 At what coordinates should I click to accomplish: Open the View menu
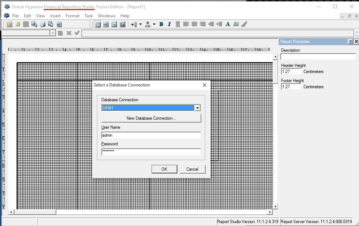tap(40, 16)
